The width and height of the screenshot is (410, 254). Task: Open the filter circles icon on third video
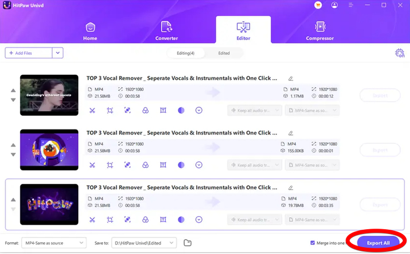(146, 219)
